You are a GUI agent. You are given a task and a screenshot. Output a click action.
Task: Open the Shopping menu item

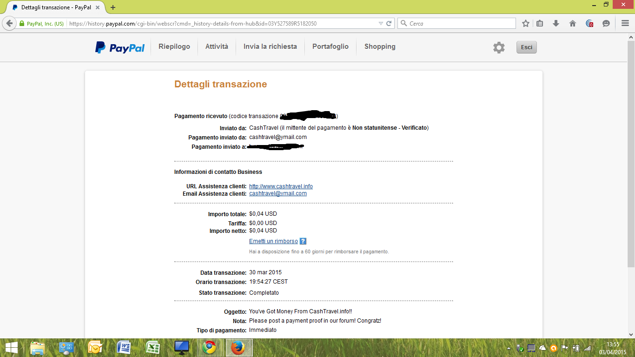[380, 46]
